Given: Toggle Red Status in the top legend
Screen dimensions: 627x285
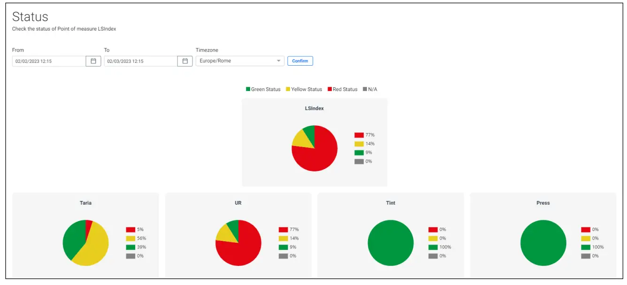Looking at the screenshot, I should pyautogui.click(x=343, y=89).
